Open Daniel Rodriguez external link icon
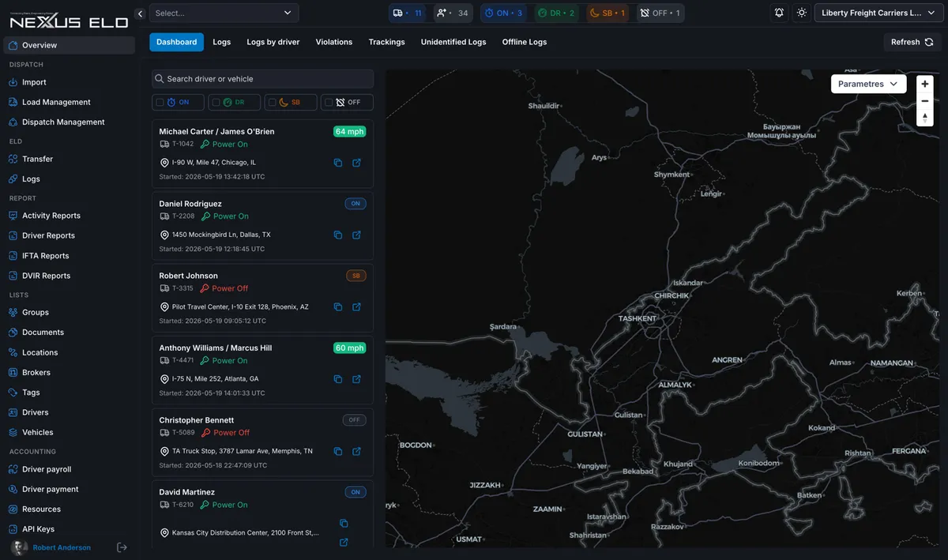 point(356,235)
